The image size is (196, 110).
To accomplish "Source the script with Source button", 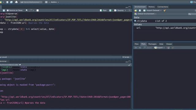I will click(x=119, y=10).
